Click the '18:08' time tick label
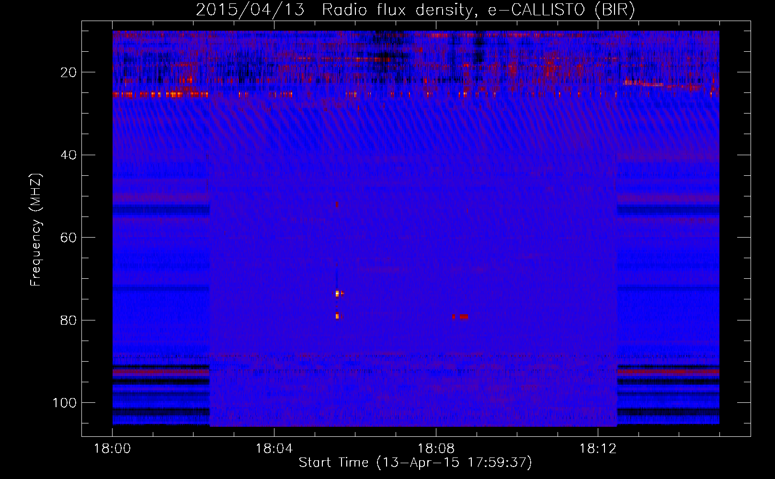 click(436, 448)
